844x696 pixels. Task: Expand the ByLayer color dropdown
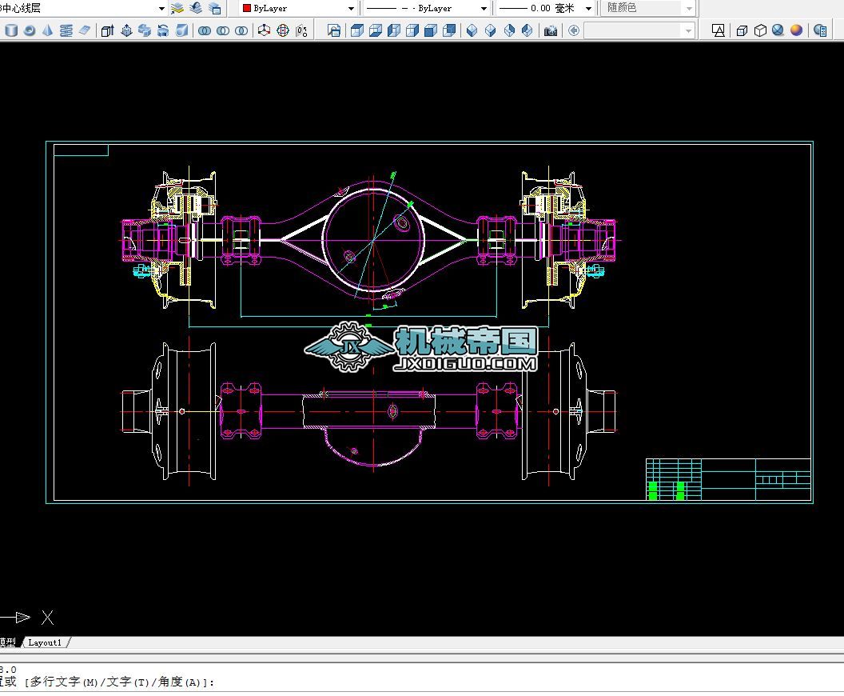pos(351,8)
